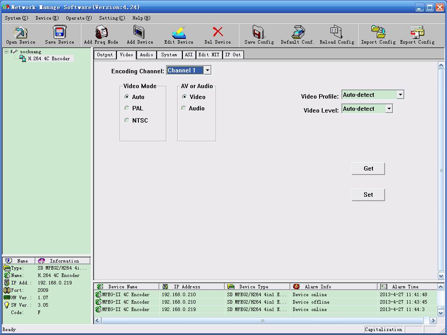The image size is (447, 335).
Task: Open the Video Profile dropdown
Action: [400, 95]
